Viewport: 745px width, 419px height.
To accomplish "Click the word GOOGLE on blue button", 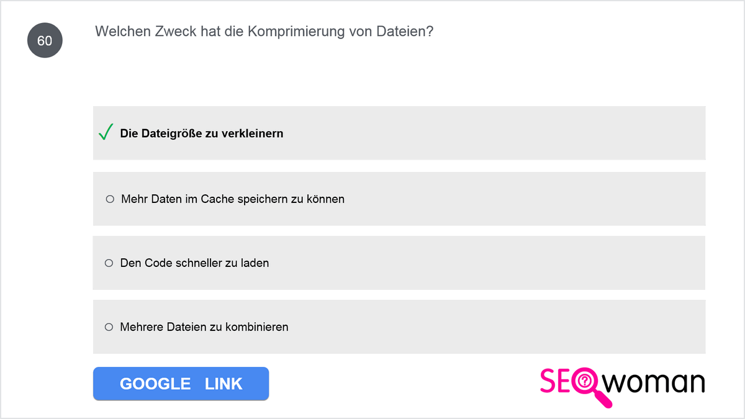I will pyautogui.click(x=155, y=384).
